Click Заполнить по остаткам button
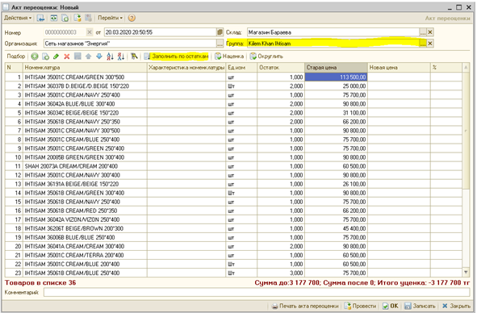477x313 pixels. point(176,56)
